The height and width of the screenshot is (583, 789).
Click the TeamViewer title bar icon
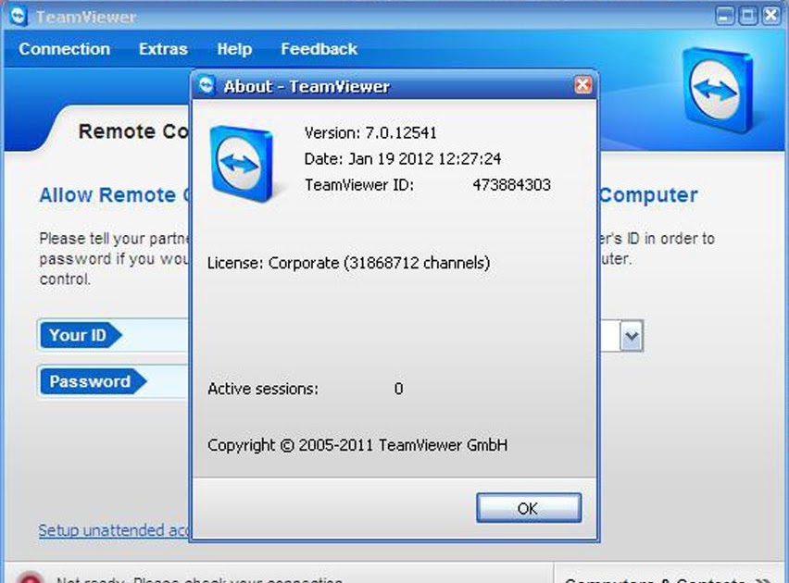19,16
